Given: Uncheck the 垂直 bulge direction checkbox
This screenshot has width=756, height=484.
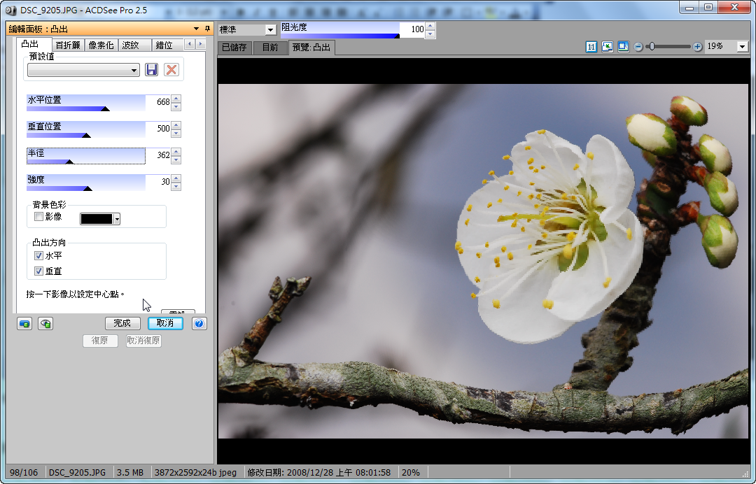Looking at the screenshot, I should click(x=39, y=271).
